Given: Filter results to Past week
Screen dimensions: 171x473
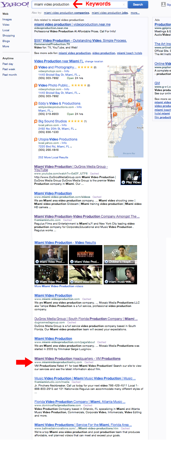Looking at the screenshot, I should [9, 69].
